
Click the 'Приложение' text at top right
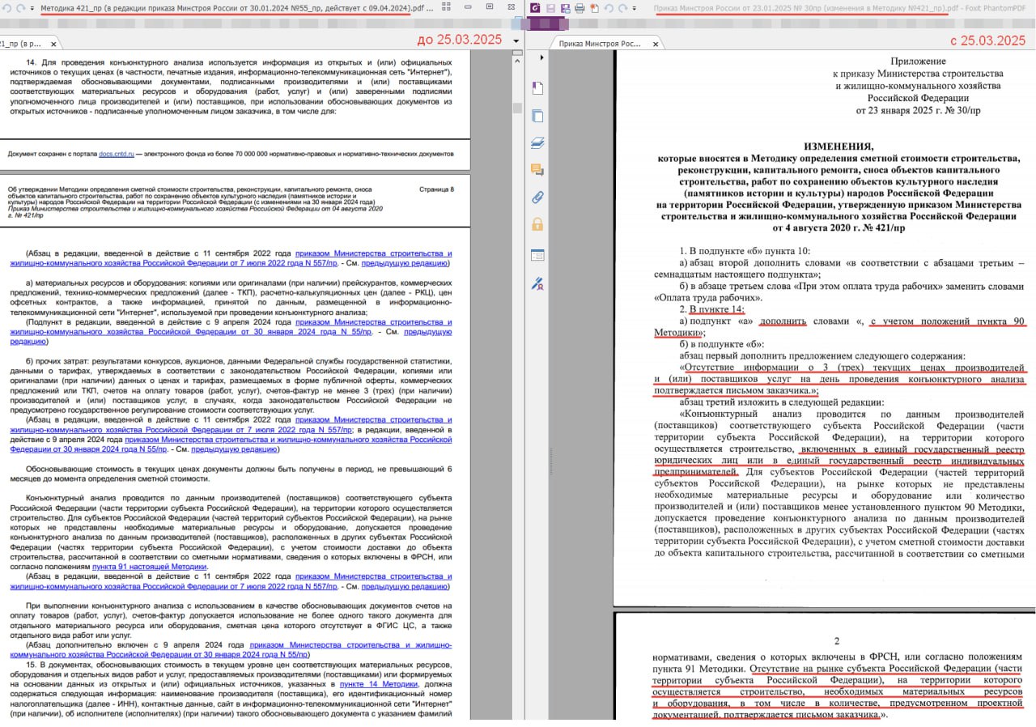[x=918, y=61]
